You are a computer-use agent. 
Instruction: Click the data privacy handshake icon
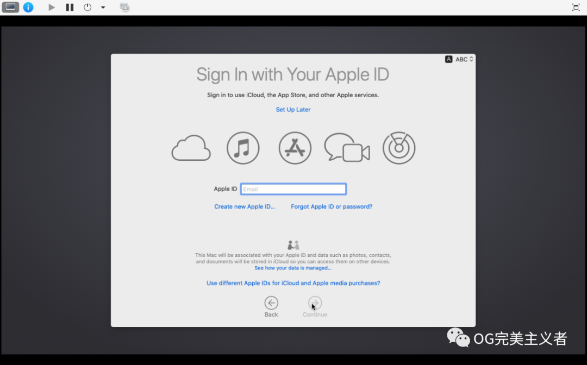(293, 245)
